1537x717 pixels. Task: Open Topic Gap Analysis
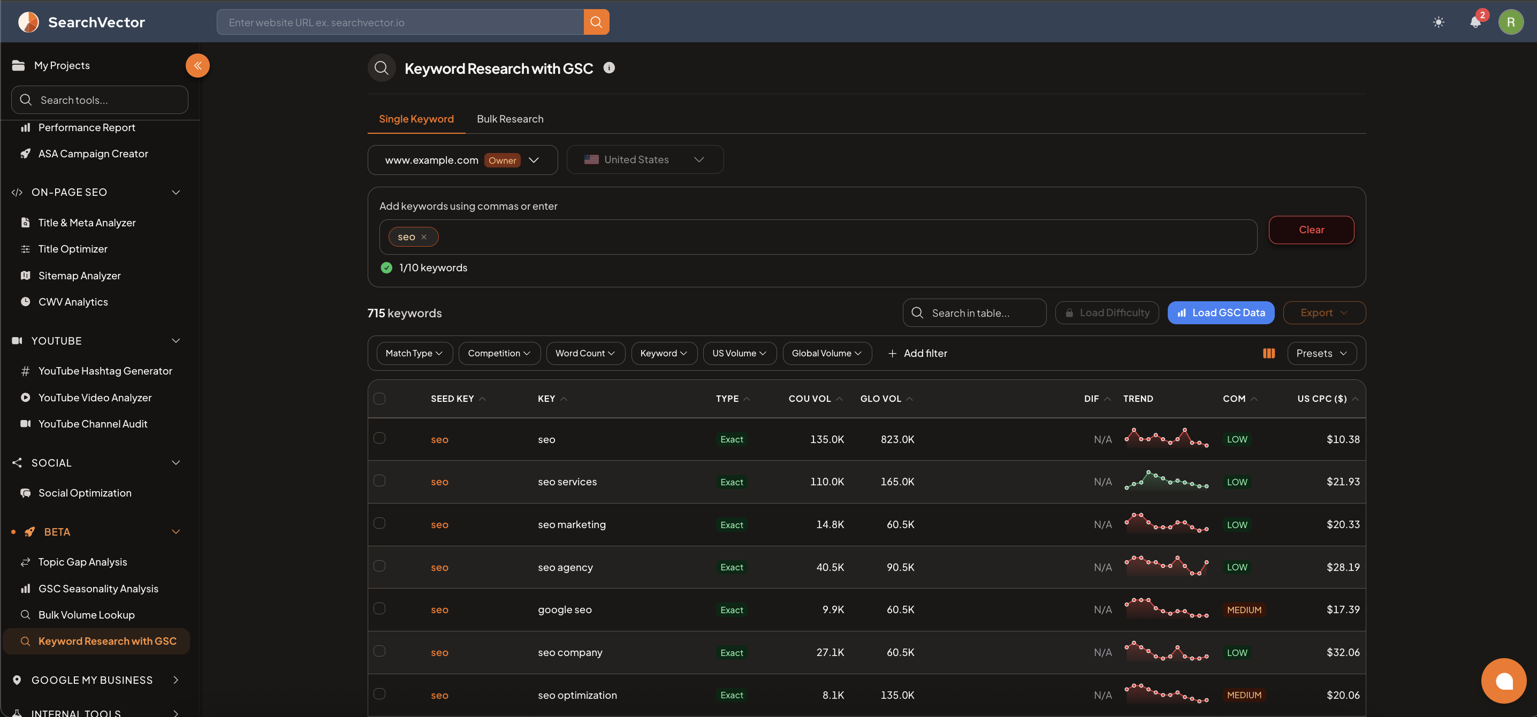pos(82,562)
